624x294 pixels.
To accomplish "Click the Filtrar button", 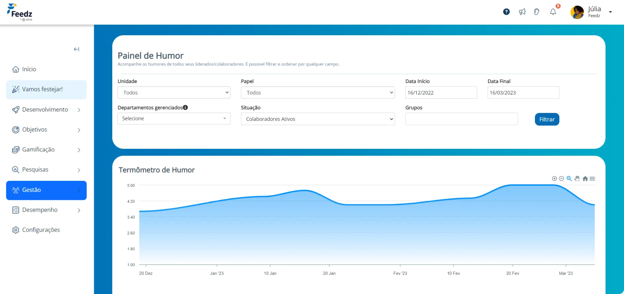I will pos(547,119).
